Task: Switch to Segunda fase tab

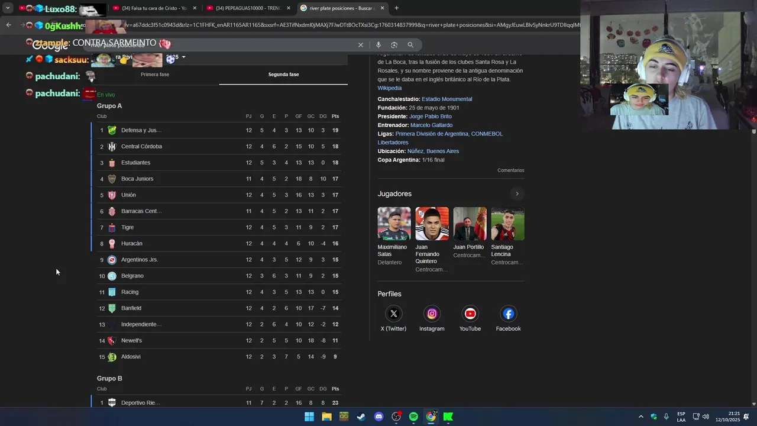Action: [283, 75]
